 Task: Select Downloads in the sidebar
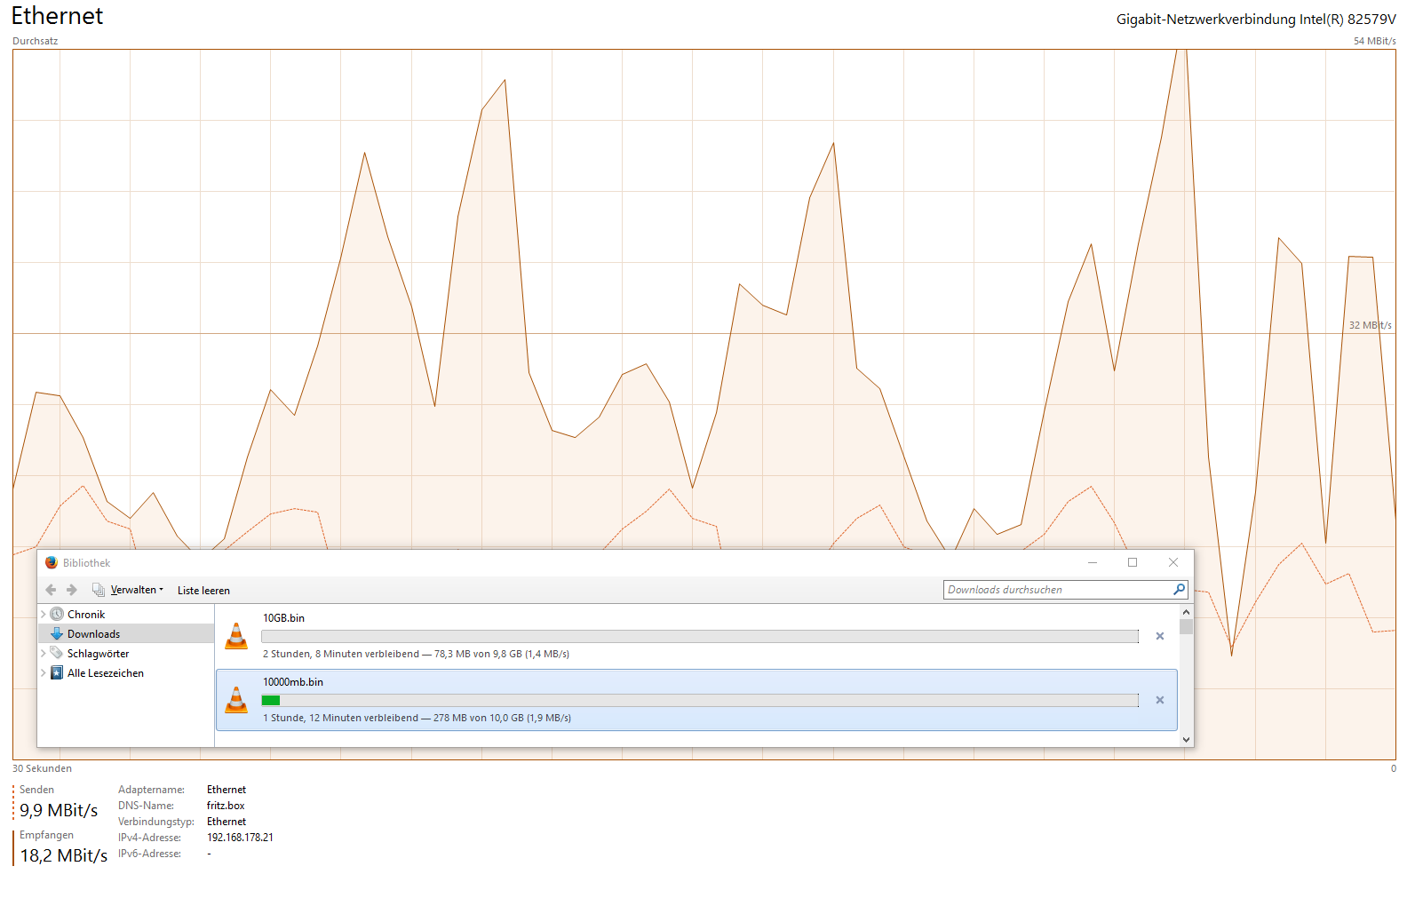point(93,634)
